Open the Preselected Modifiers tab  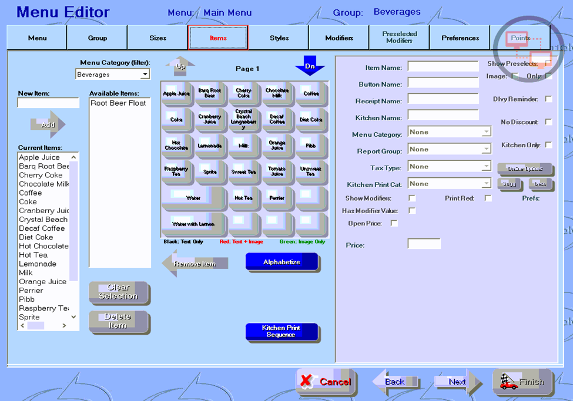(x=400, y=38)
